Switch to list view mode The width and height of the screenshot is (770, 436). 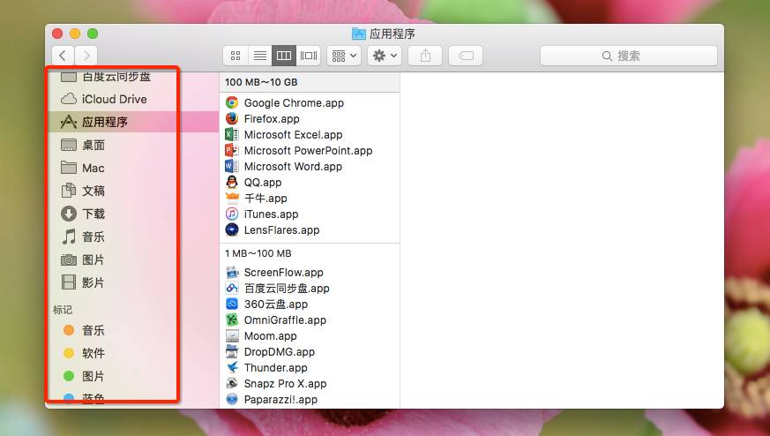point(260,56)
